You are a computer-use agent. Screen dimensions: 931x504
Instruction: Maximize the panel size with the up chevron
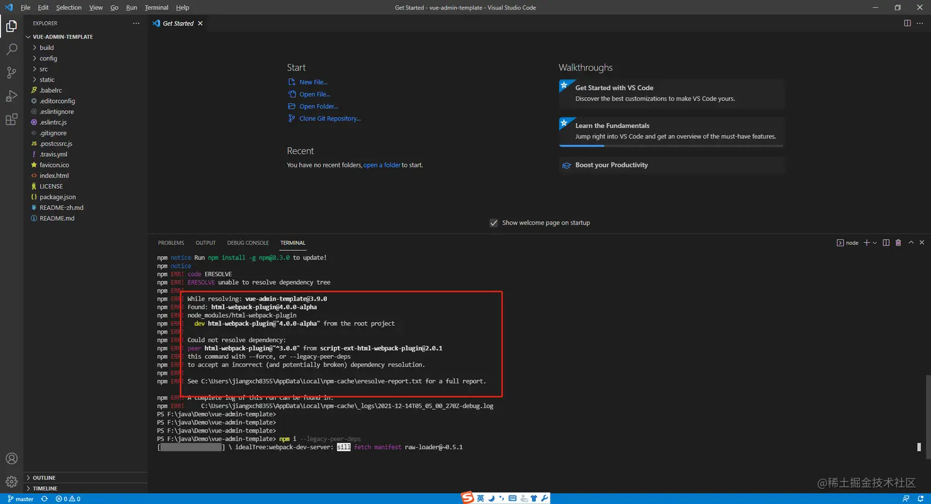[911, 242]
